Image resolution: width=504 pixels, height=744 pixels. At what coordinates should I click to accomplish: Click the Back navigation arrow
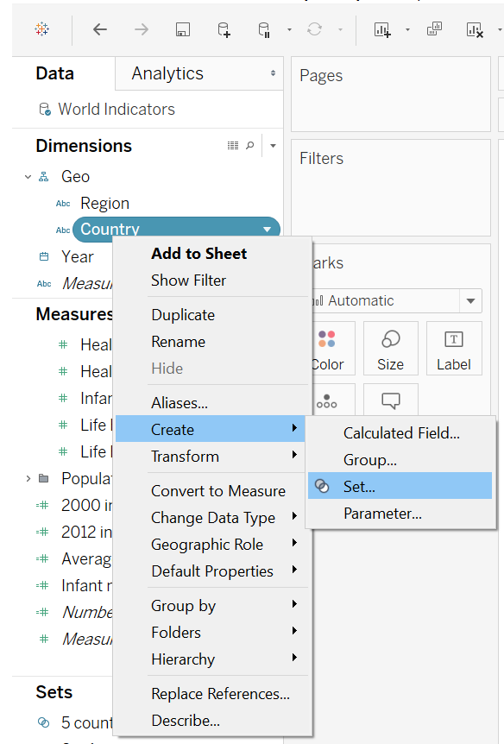click(99, 28)
